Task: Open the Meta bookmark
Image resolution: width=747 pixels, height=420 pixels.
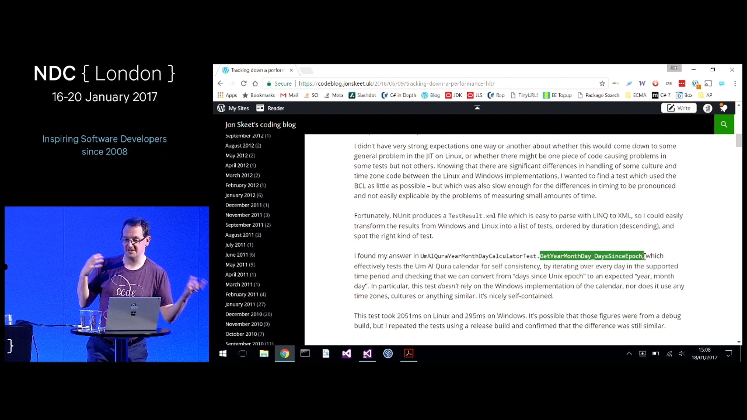Action: point(334,95)
